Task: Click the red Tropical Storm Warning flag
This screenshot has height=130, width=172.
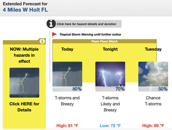Action: click(x=54, y=35)
